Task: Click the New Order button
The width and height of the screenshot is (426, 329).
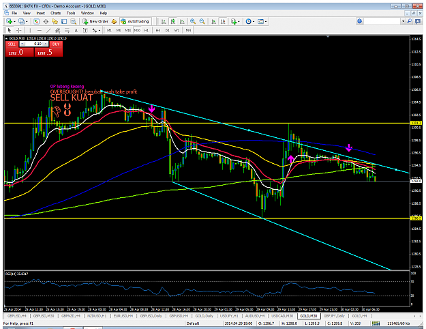Action: point(95,21)
